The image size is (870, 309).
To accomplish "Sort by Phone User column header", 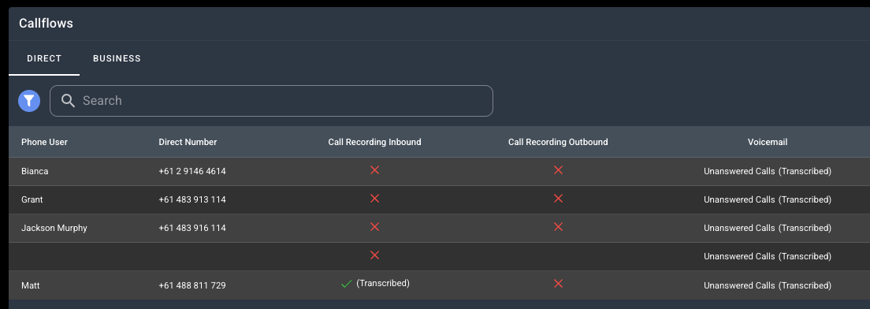I will tap(44, 142).
